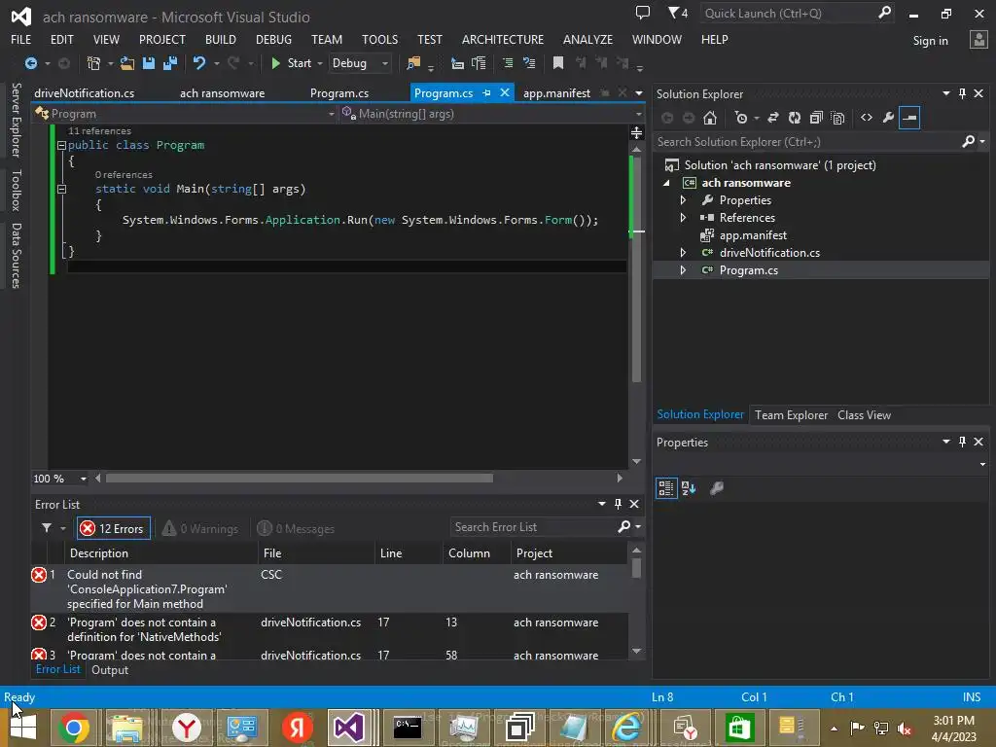Click Sync with Active Document icon

[773, 118]
